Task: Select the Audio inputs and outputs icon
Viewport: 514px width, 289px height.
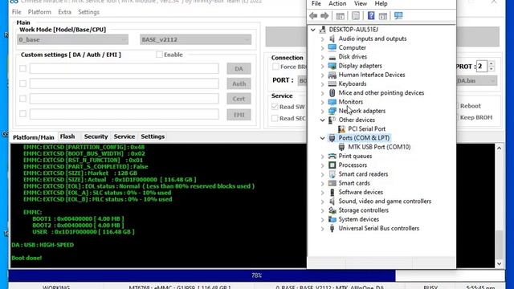Action: pyautogui.click(x=332, y=39)
